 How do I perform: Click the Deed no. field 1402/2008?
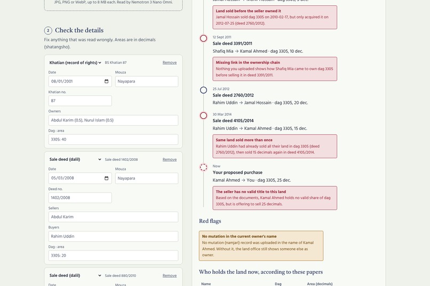pos(80,198)
